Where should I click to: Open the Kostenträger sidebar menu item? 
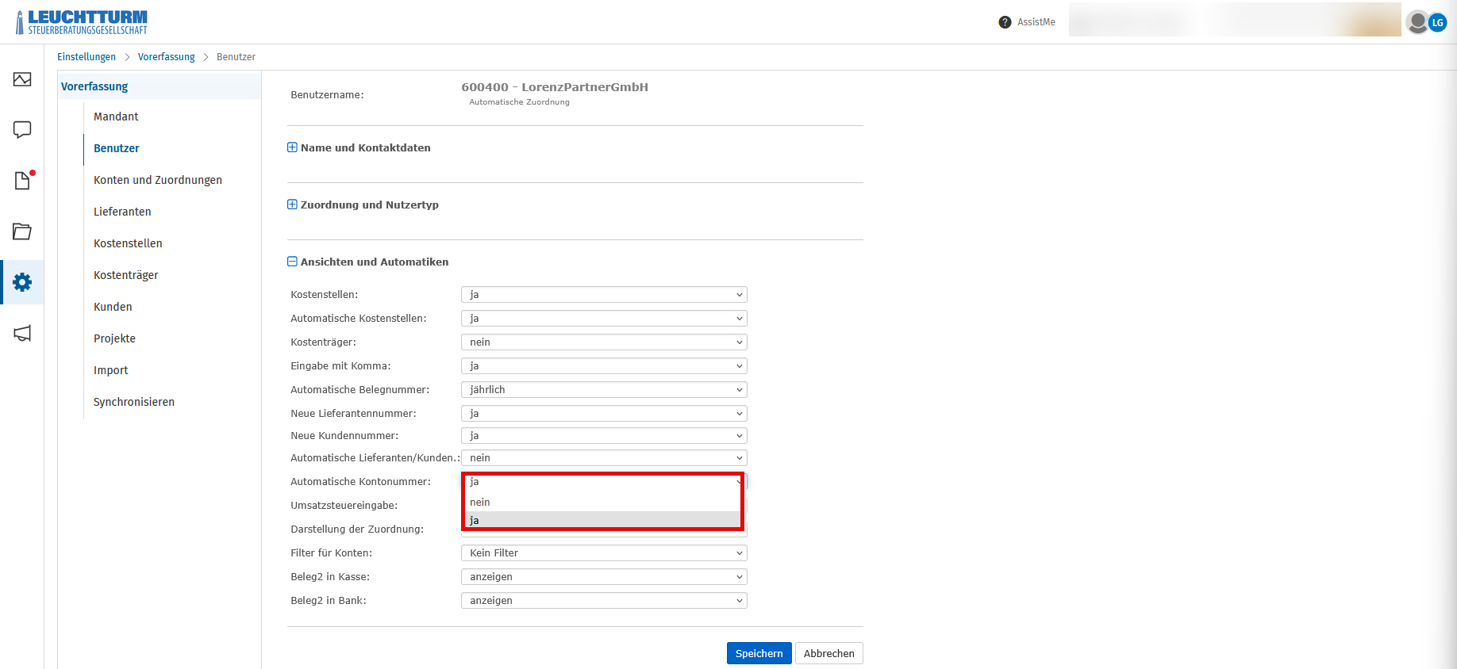pyautogui.click(x=126, y=275)
